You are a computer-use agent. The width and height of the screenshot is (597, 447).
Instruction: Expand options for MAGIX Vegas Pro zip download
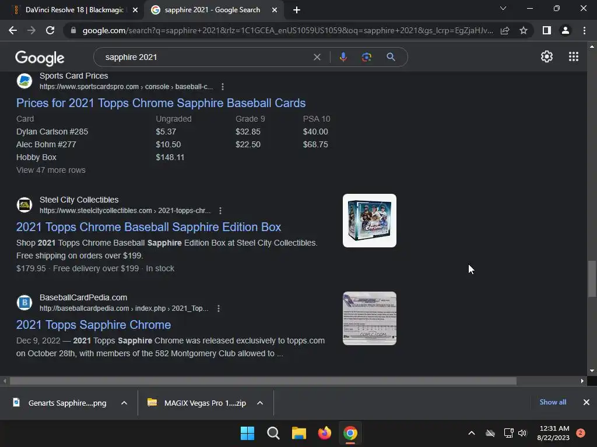pyautogui.click(x=260, y=403)
